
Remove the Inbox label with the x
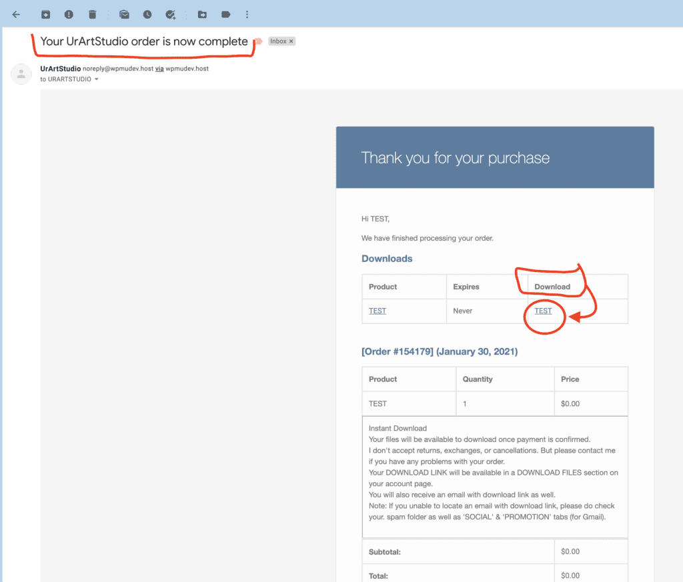tap(291, 41)
